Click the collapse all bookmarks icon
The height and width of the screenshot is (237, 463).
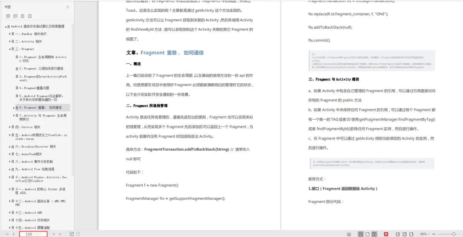[x=15, y=16]
